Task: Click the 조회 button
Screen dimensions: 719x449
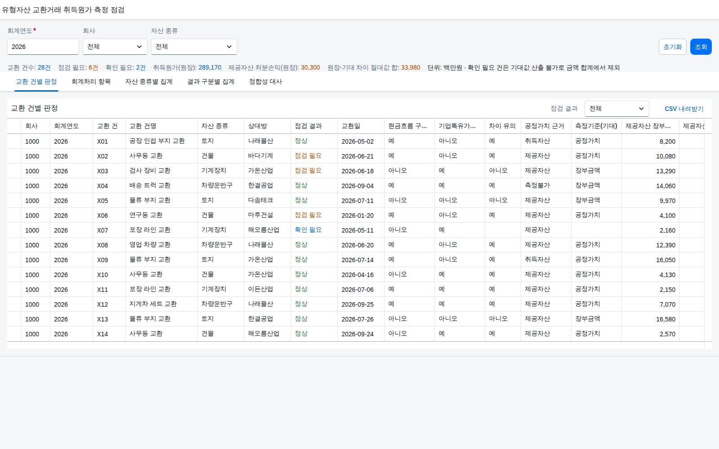Action: pos(701,47)
